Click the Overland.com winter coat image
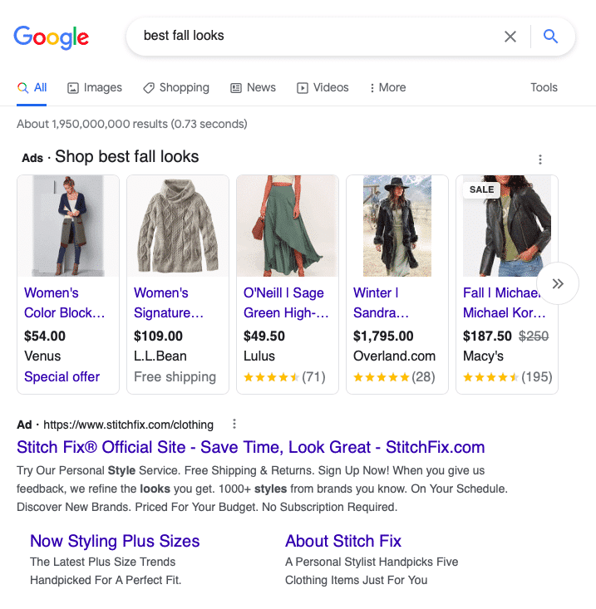This screenshot has height=609, width=596. tap(397, 226)
